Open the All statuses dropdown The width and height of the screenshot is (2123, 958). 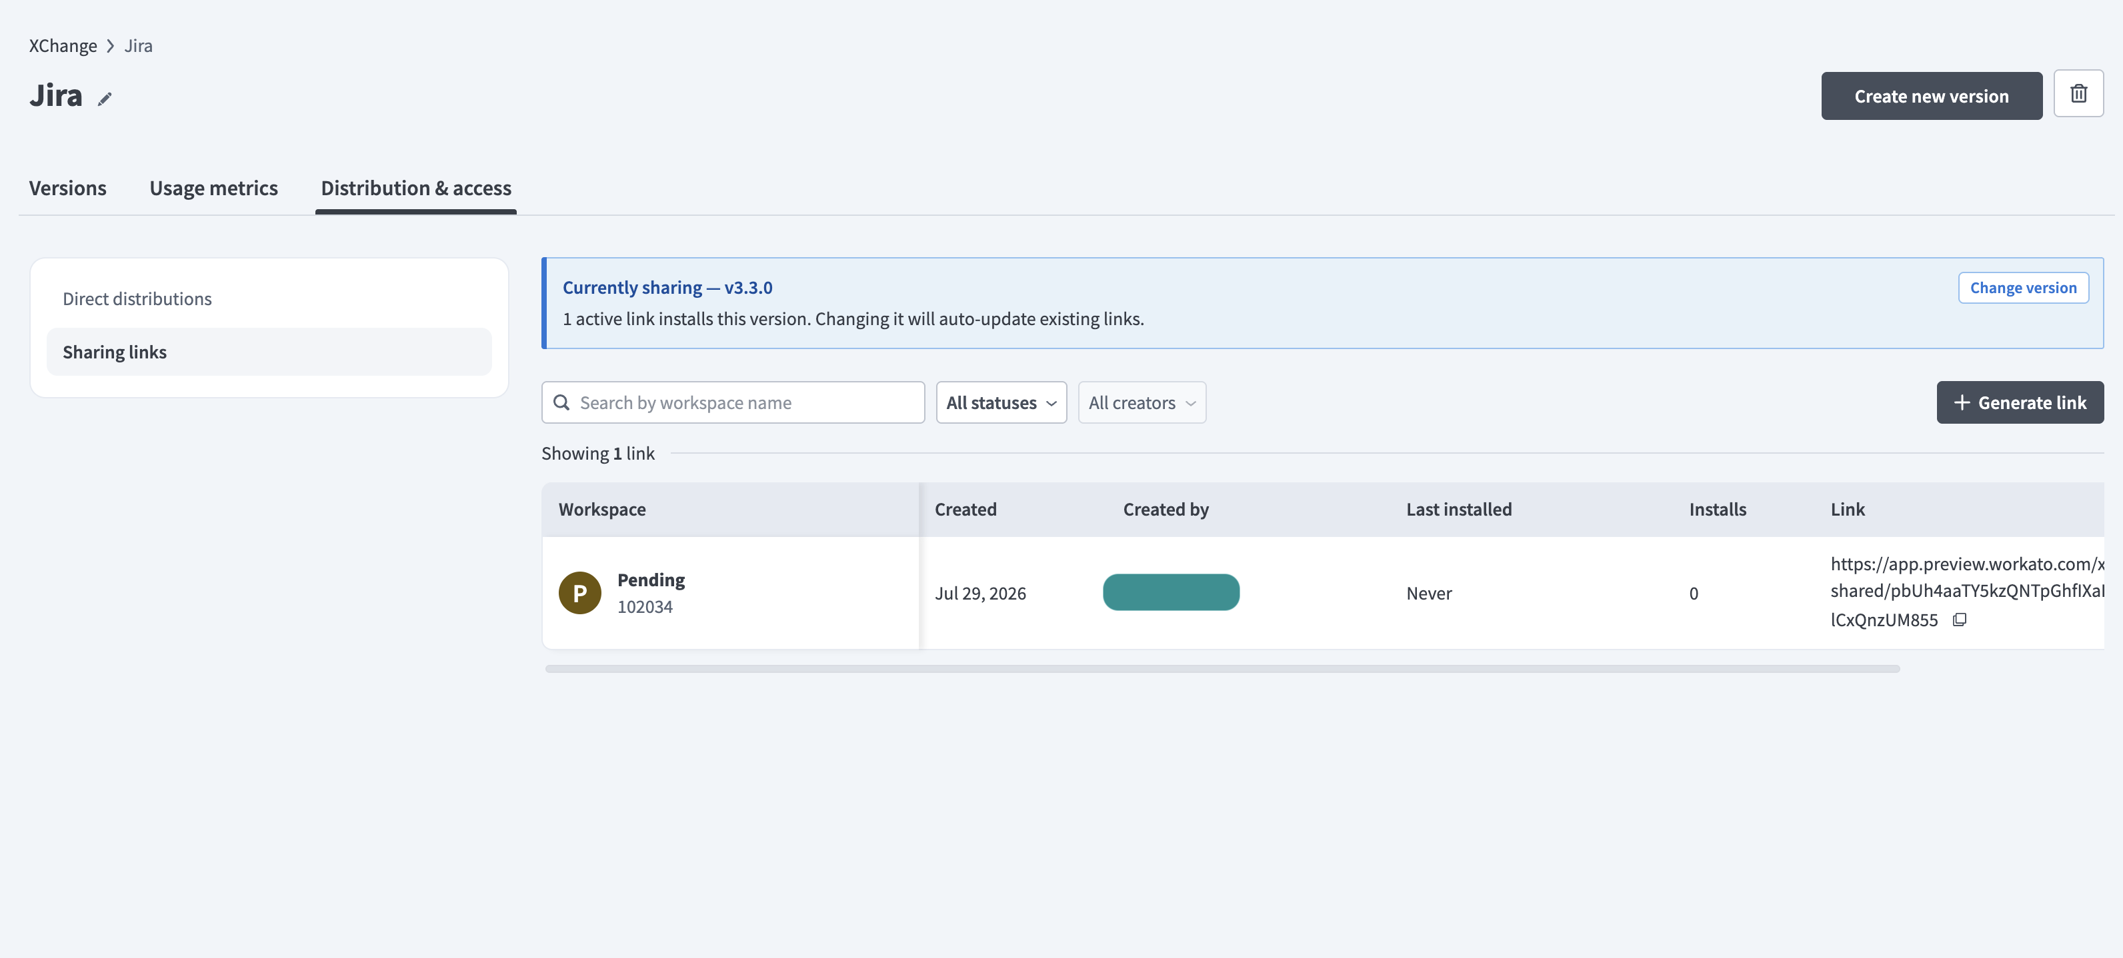(x=1001, y=403)
